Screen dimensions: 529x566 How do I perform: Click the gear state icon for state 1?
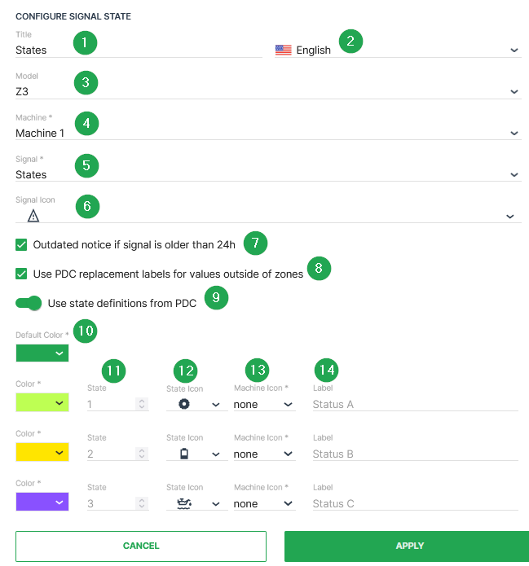click(184, 404)
